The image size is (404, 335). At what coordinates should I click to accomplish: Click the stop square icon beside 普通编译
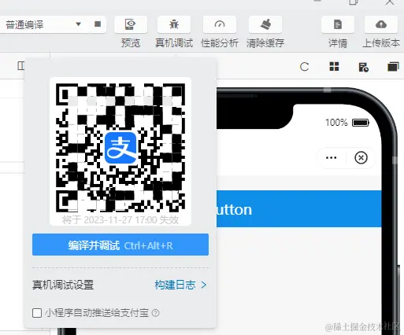pos(98,24)
